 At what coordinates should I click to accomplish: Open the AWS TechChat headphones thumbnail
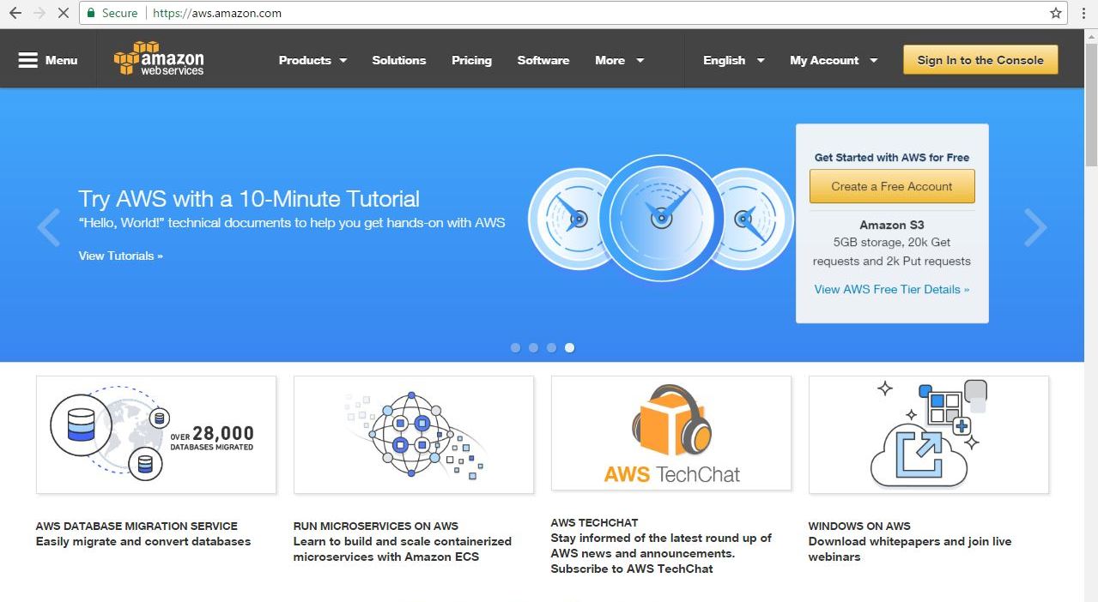point(671,433)
